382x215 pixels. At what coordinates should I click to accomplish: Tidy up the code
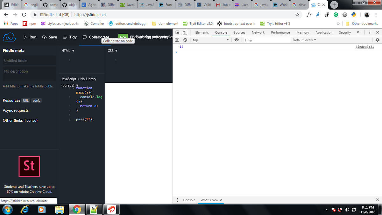70,37
